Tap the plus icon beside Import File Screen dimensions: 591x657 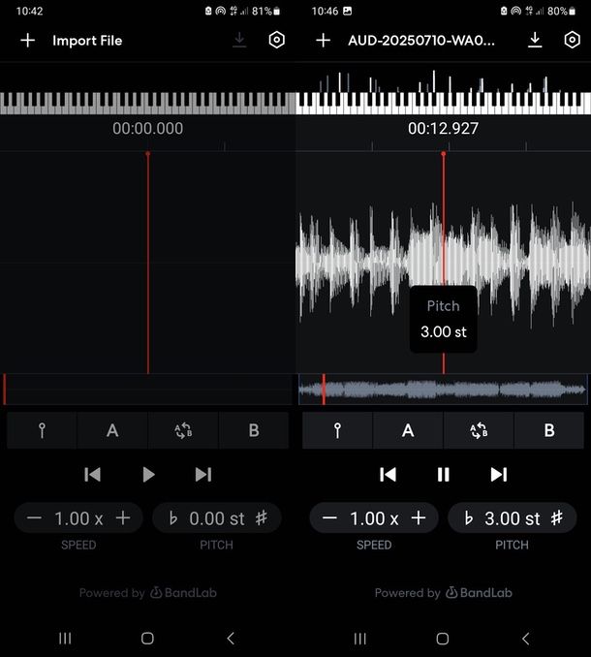coord(28,41)
